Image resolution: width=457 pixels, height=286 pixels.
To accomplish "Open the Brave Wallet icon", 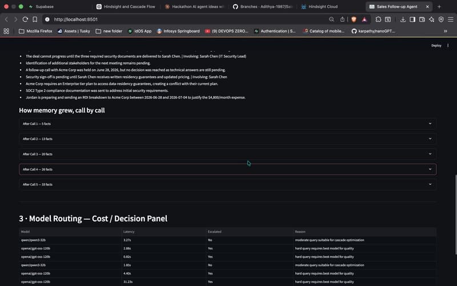I will pos(422,19).
